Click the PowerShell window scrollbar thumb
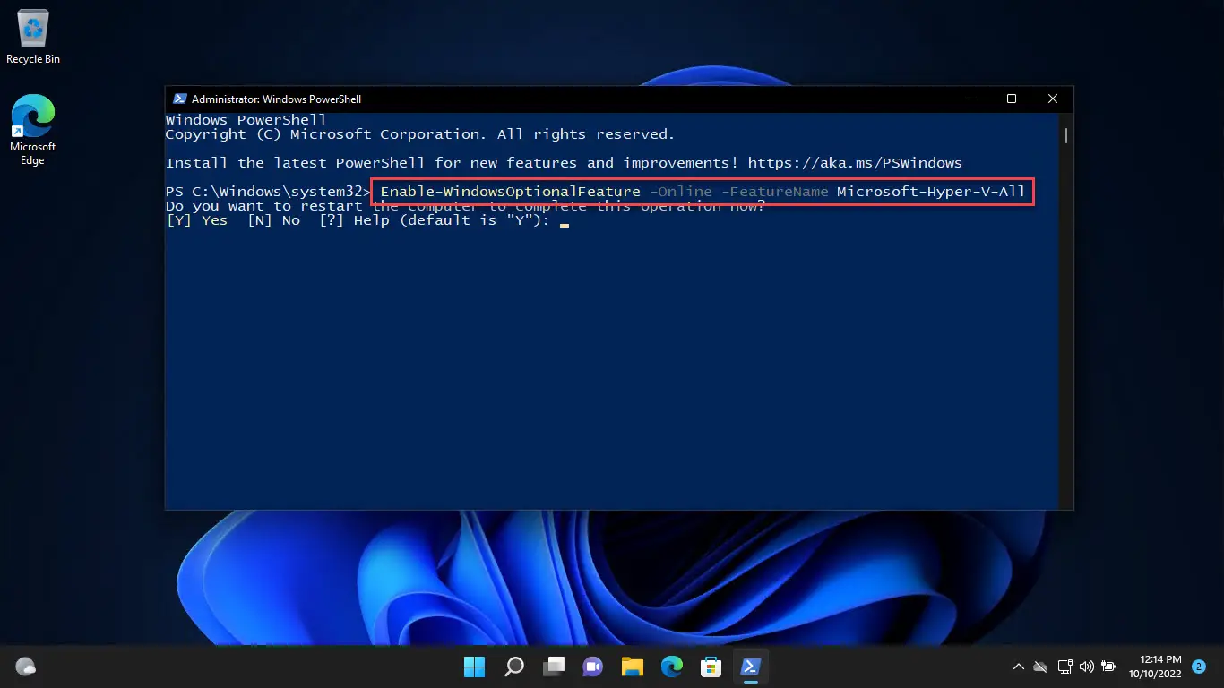Image resolution: width=1224 pixels, height=688 pixels. tap(1065, 135)
